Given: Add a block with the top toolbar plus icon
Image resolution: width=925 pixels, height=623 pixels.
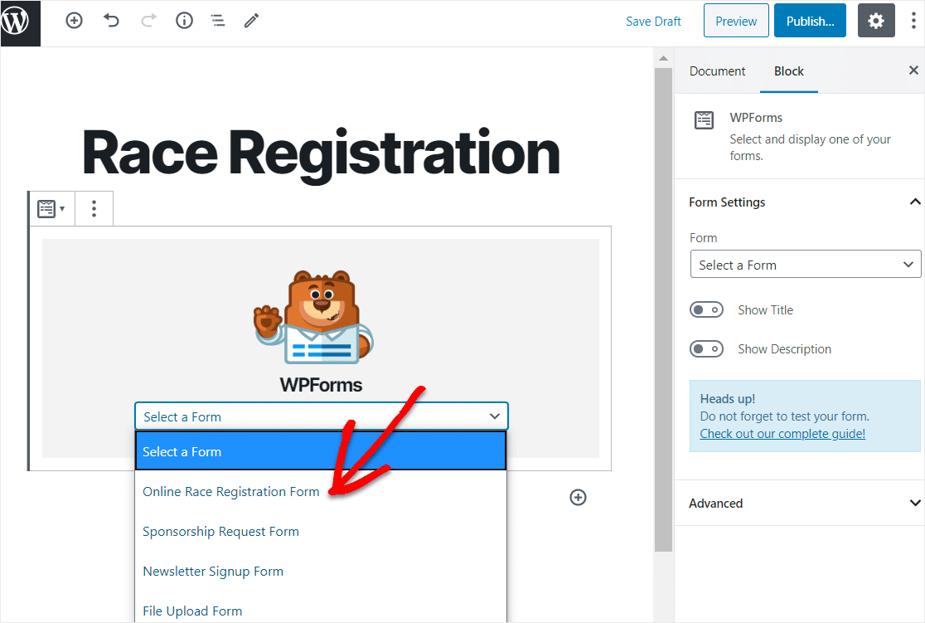Looking at the screenshot, I should click(74, 21).
